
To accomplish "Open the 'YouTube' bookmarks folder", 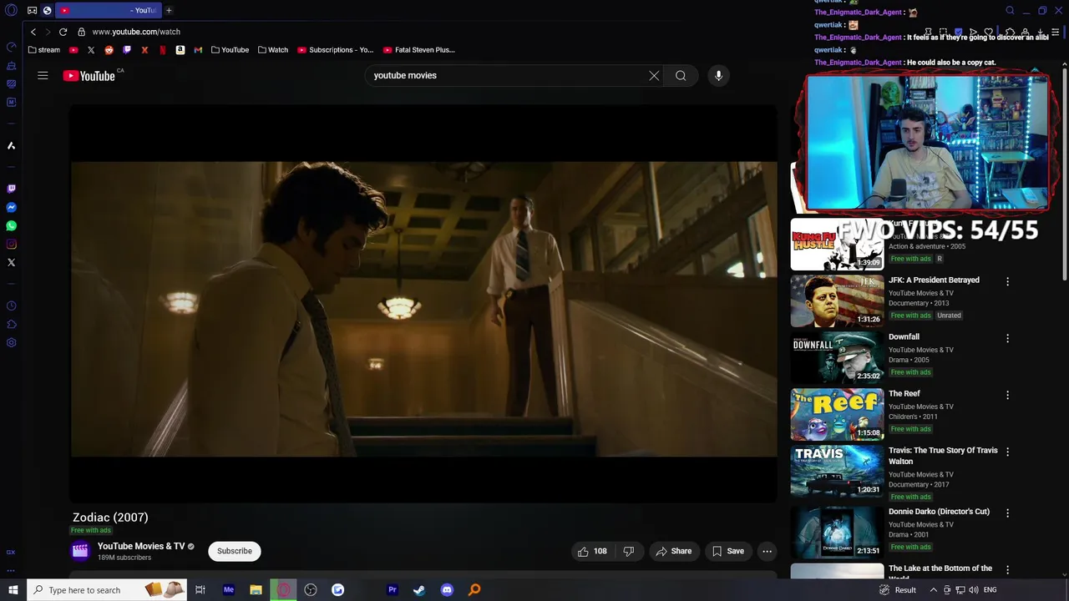I will click(x=230, y=50).
